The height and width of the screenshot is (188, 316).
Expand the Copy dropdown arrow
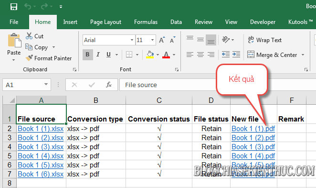53,47
